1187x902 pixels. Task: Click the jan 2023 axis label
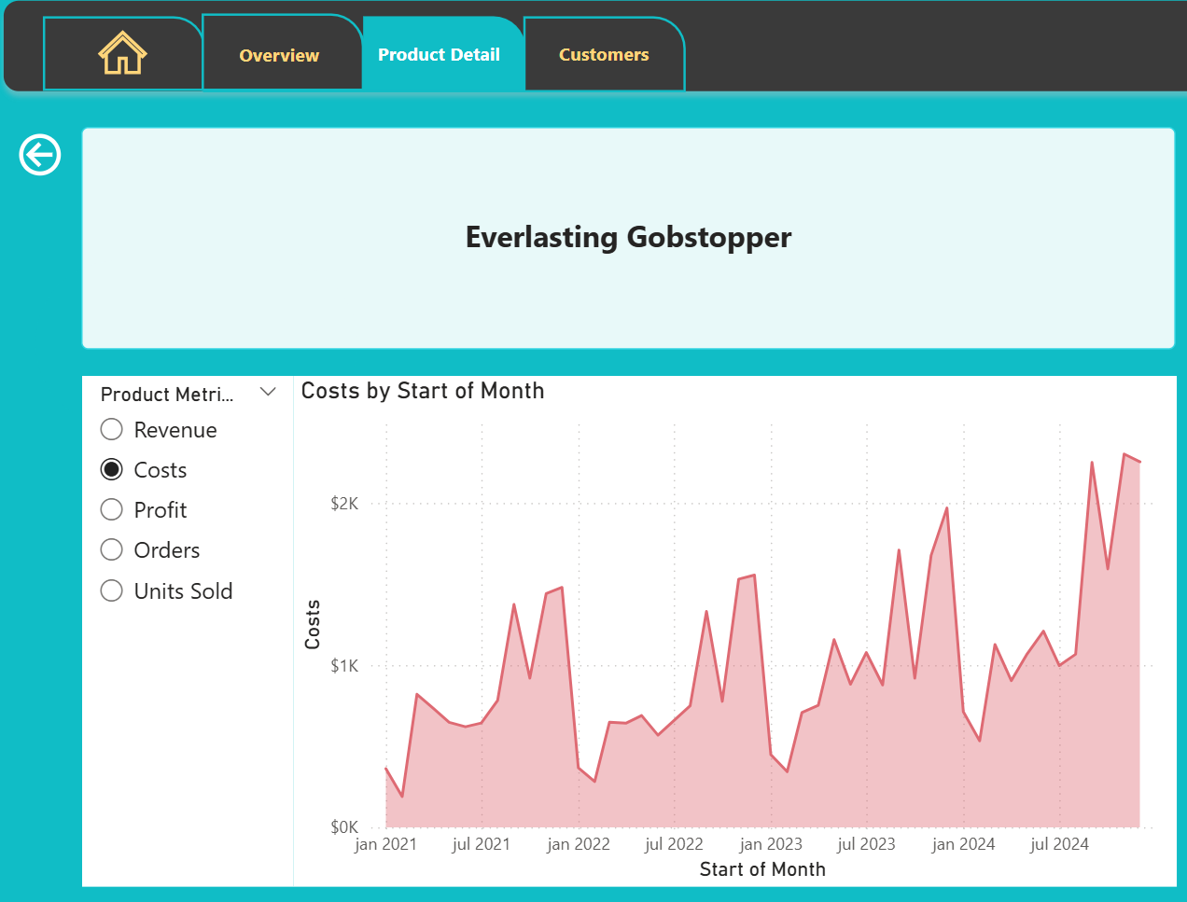(771, 844)
